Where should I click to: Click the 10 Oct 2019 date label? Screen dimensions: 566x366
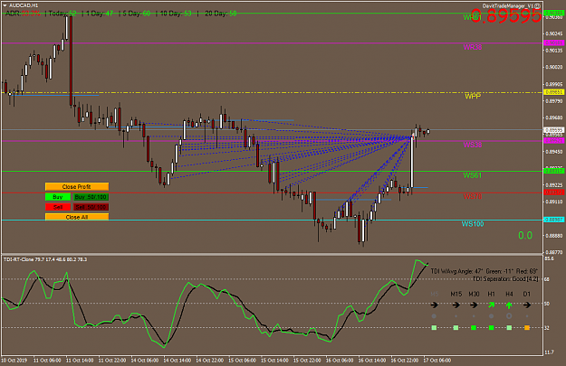pyautogui.click(x=14, y=361)
